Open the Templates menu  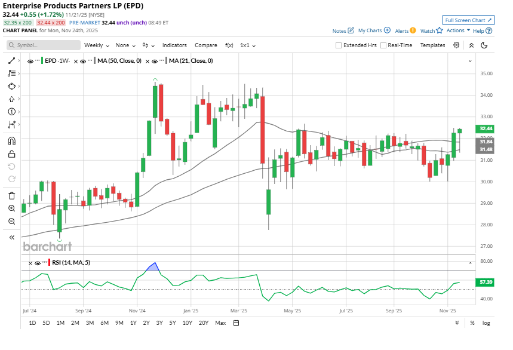tap(432, 45)
